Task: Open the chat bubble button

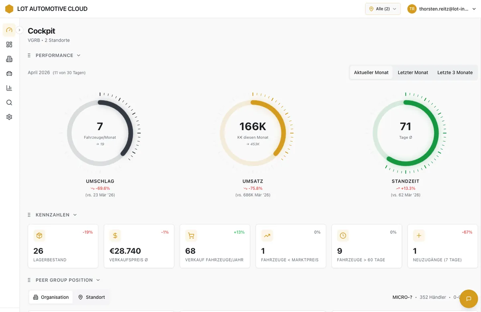Action: click(x=468, y=299)
